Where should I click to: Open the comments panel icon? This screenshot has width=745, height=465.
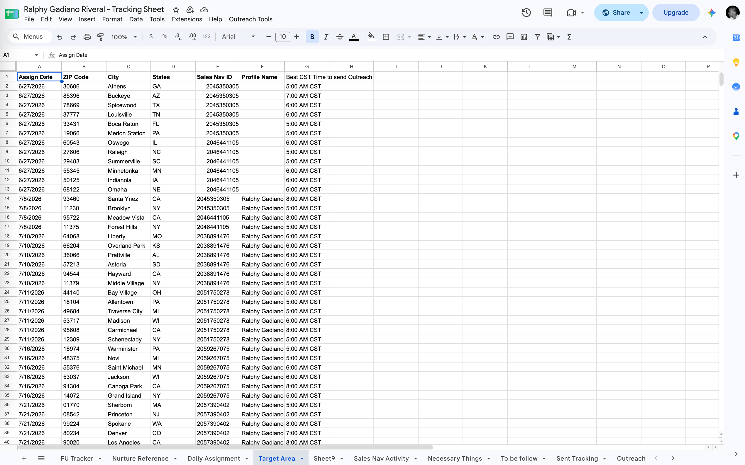pos(548,13)
